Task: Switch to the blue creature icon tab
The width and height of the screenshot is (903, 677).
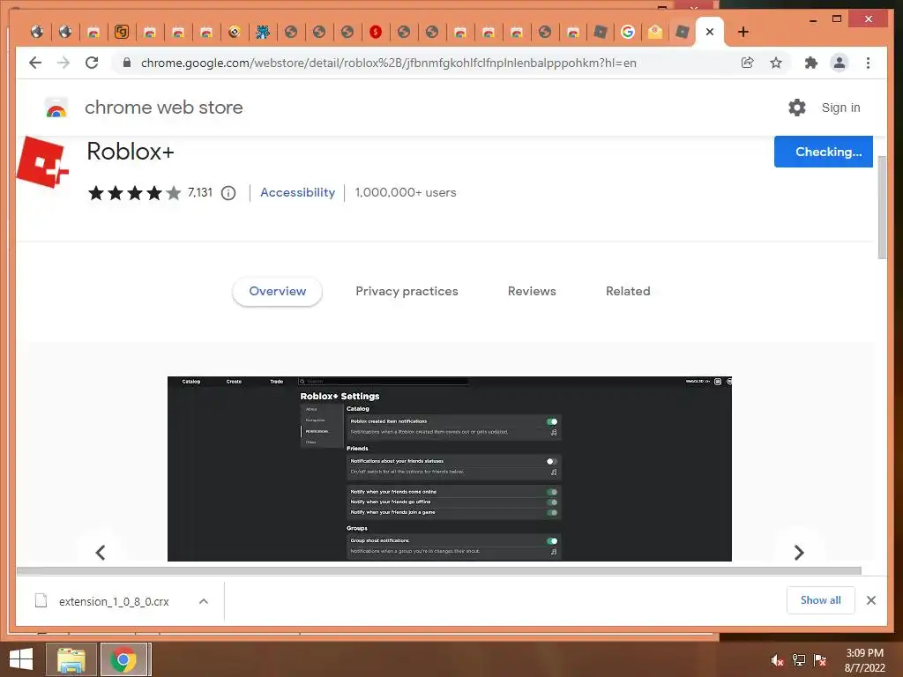Action: (x=263, y=32)
